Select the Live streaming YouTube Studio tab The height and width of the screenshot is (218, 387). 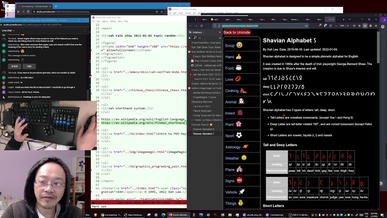[34, 6]
